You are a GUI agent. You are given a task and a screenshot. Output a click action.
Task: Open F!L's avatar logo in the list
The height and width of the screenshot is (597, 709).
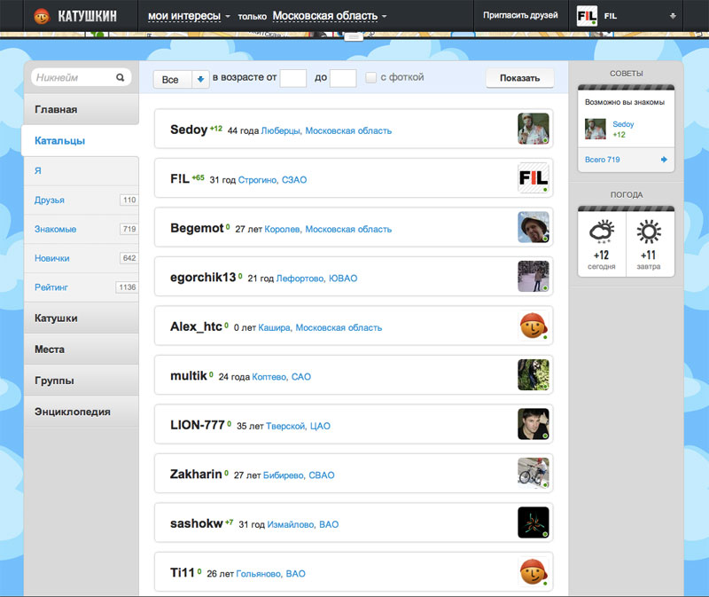click(534, 178)
